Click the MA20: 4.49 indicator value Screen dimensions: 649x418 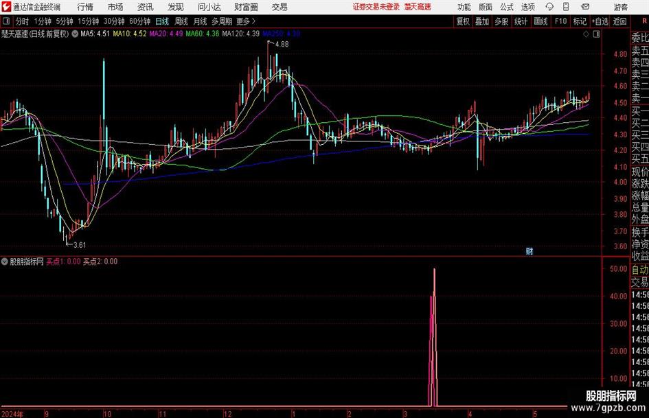pos(166,34)
